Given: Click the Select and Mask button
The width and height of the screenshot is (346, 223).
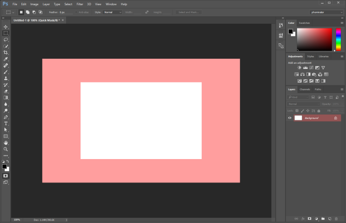Looking at the screenshot, I should point(189,13).
